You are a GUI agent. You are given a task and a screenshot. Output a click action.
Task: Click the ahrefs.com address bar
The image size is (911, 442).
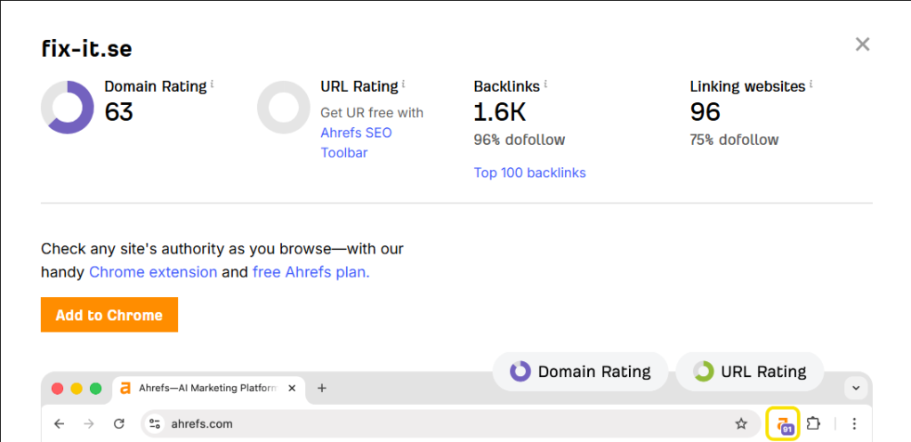[x=445, y=423]
